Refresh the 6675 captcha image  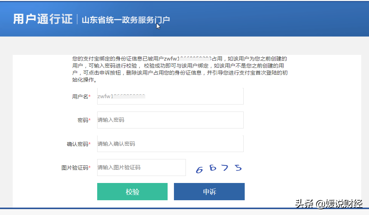[219, 169]
